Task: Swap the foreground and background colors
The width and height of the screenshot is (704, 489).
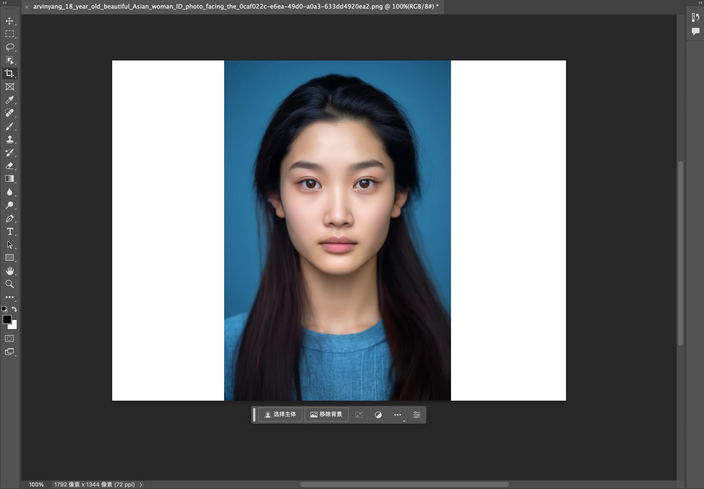Action: 14,309
